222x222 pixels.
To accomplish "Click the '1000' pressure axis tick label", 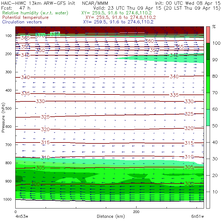I will (x=7, y=199).
